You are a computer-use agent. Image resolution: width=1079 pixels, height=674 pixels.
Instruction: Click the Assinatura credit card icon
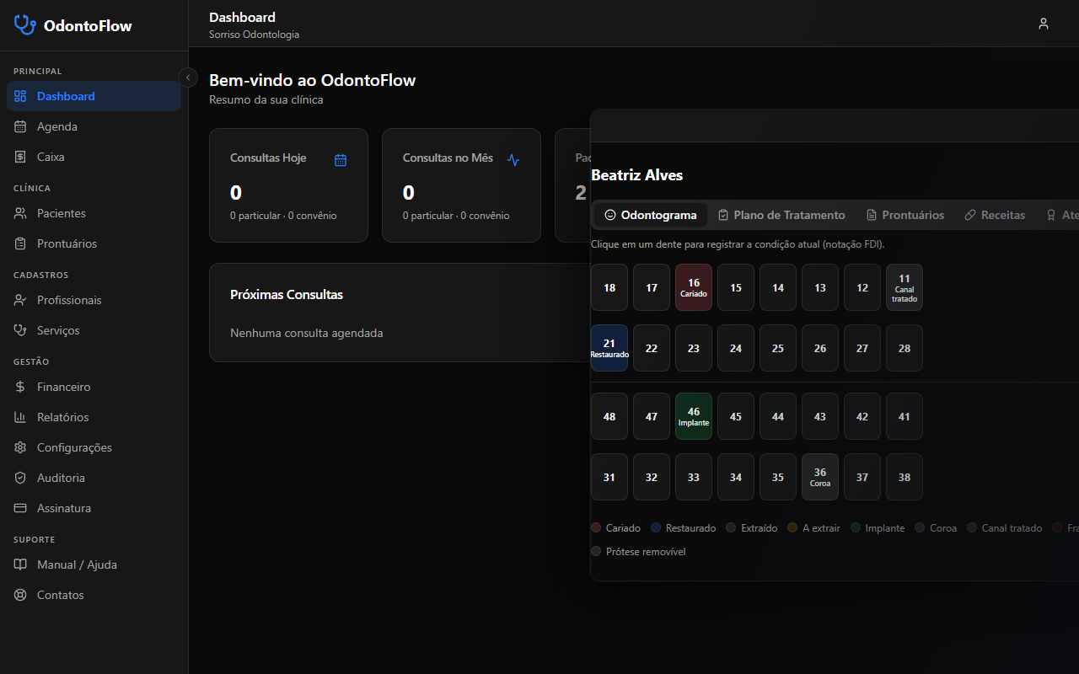[x=21, y=508]
